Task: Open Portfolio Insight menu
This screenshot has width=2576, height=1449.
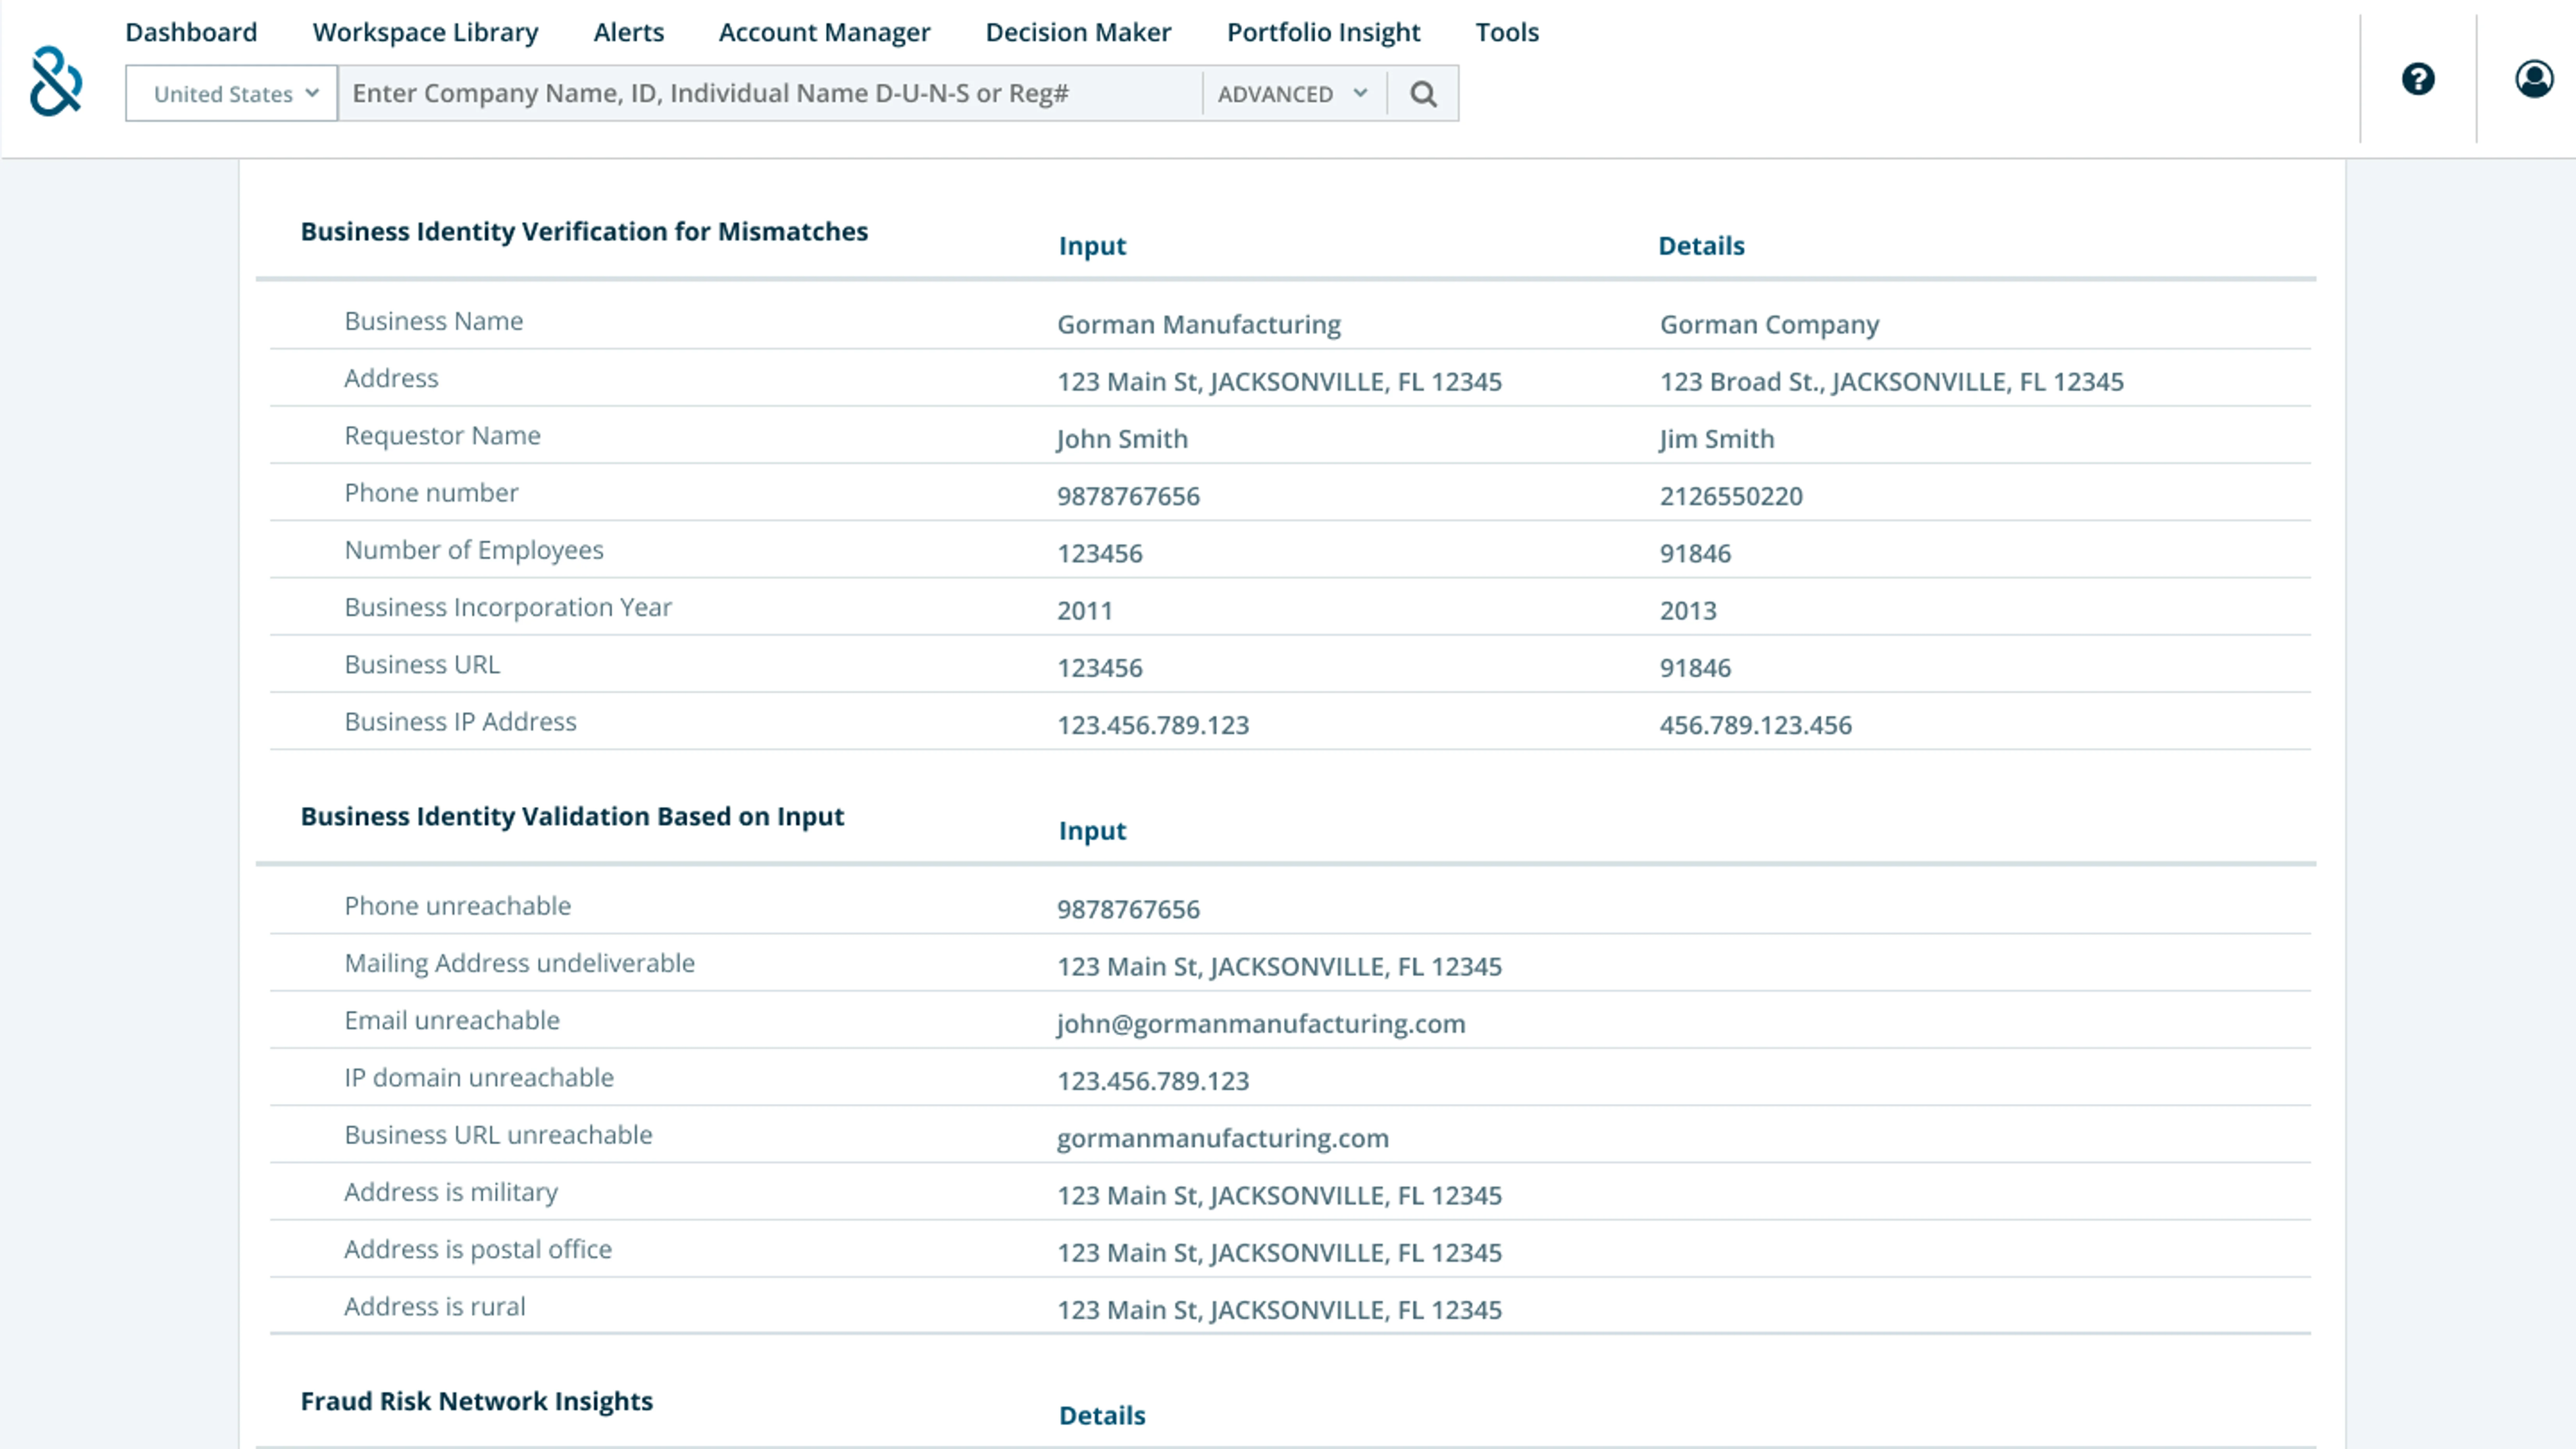Action: (1323, 32)
